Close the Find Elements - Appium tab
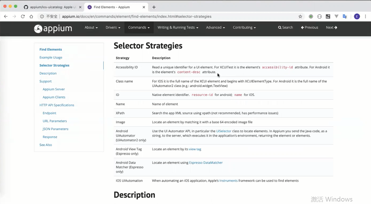The width and height of the screenshot is (371, 204). (x=144, y=7)
